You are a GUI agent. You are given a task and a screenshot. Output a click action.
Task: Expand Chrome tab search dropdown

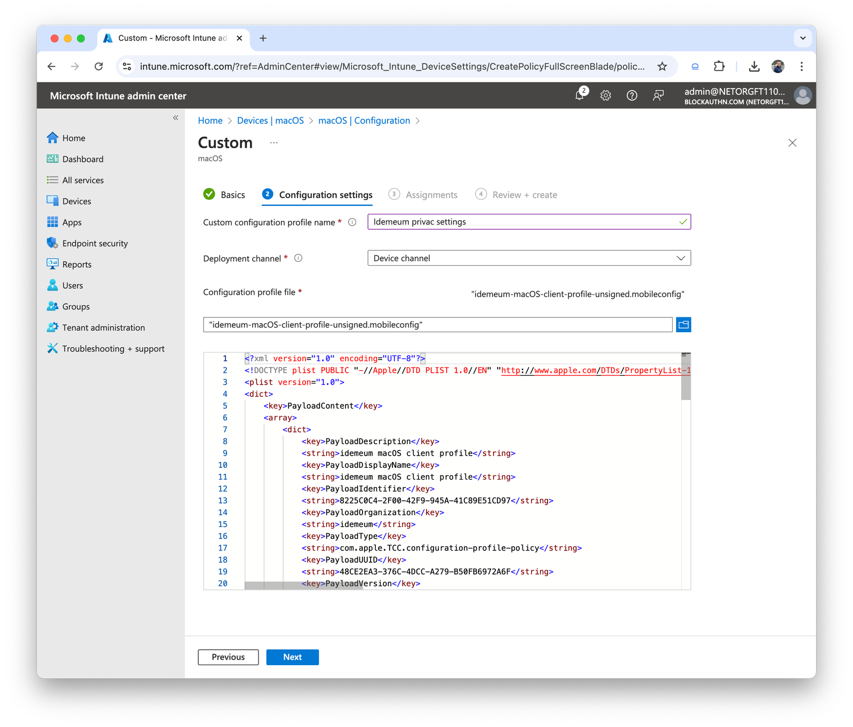point(803,38)
